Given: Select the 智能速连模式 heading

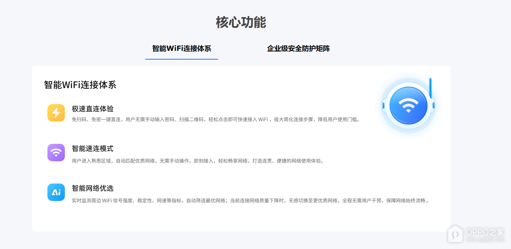Looking at the screenshot, I should pos(93,149).
